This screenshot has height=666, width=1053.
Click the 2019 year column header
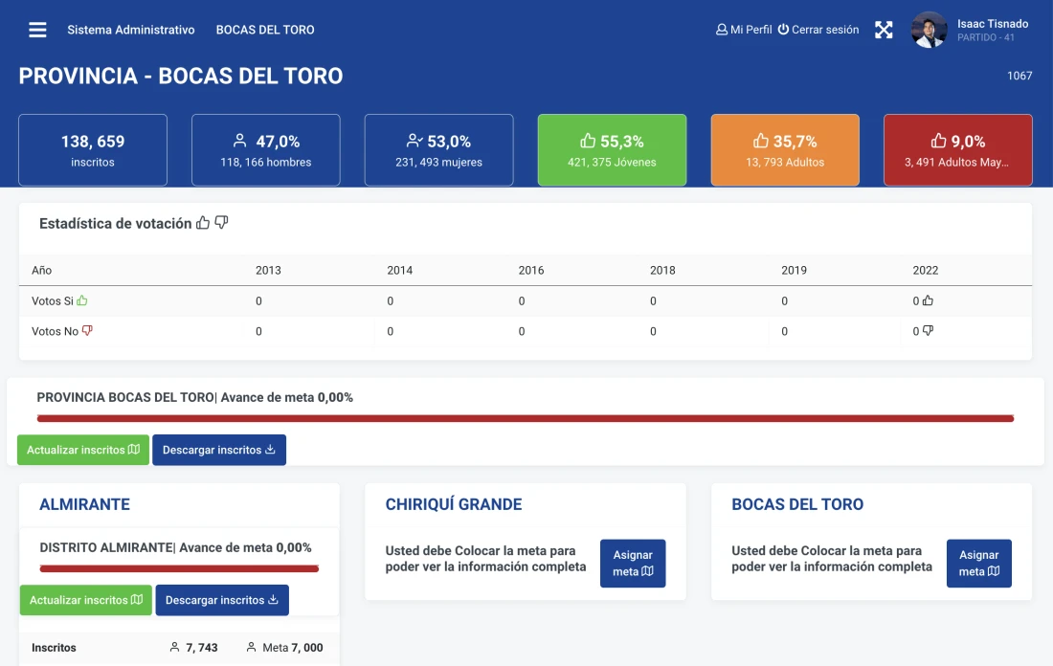(794, 270)
